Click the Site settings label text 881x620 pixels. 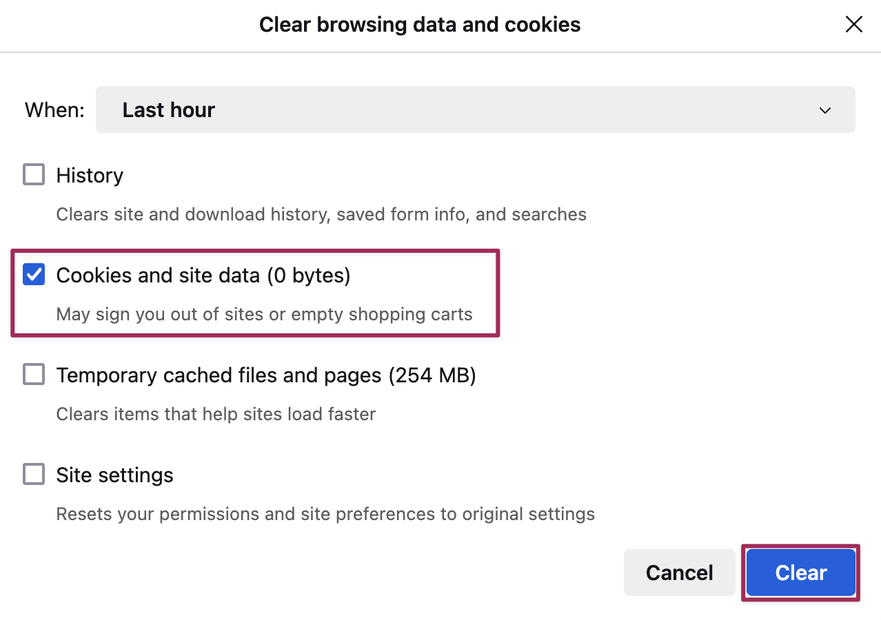pyautogui.click(x=114, y=475)
